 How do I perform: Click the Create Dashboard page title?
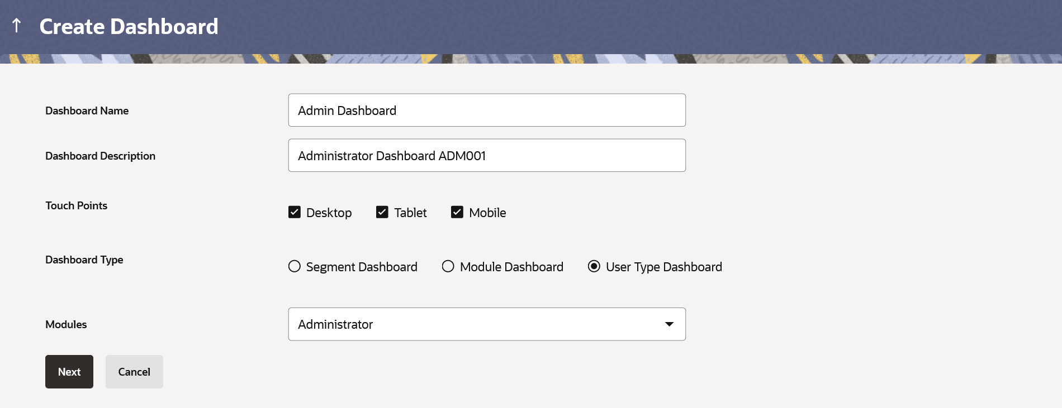tap(129, 27)
